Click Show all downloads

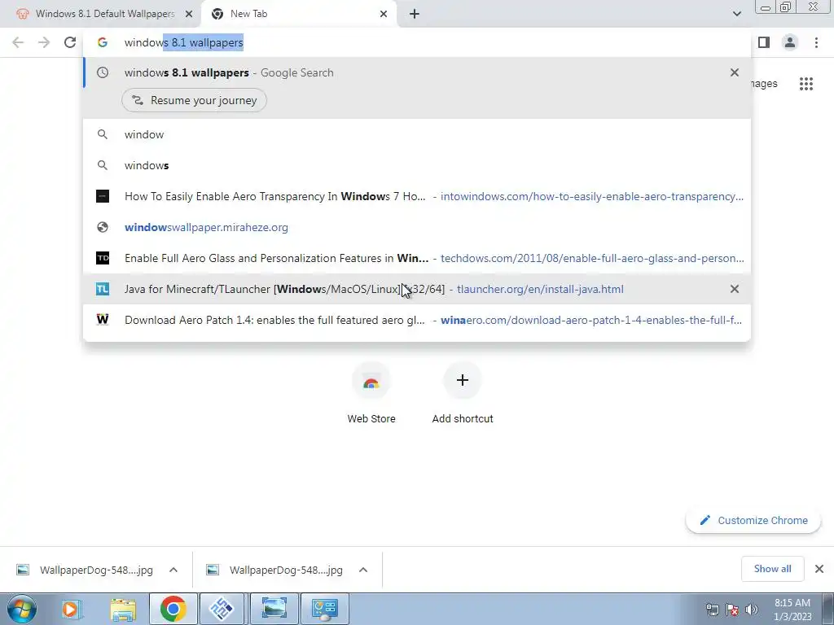click(x=772, y=569)
